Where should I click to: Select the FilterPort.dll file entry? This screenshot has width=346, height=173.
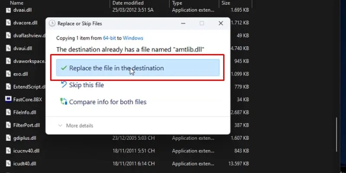point(26,125)
